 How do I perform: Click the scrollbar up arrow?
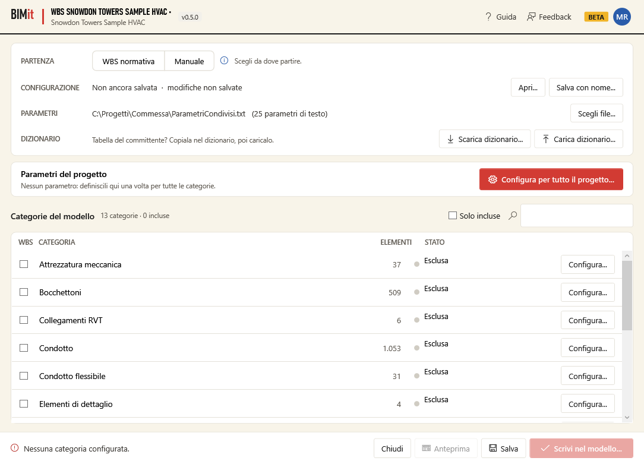tap(627, 255)
